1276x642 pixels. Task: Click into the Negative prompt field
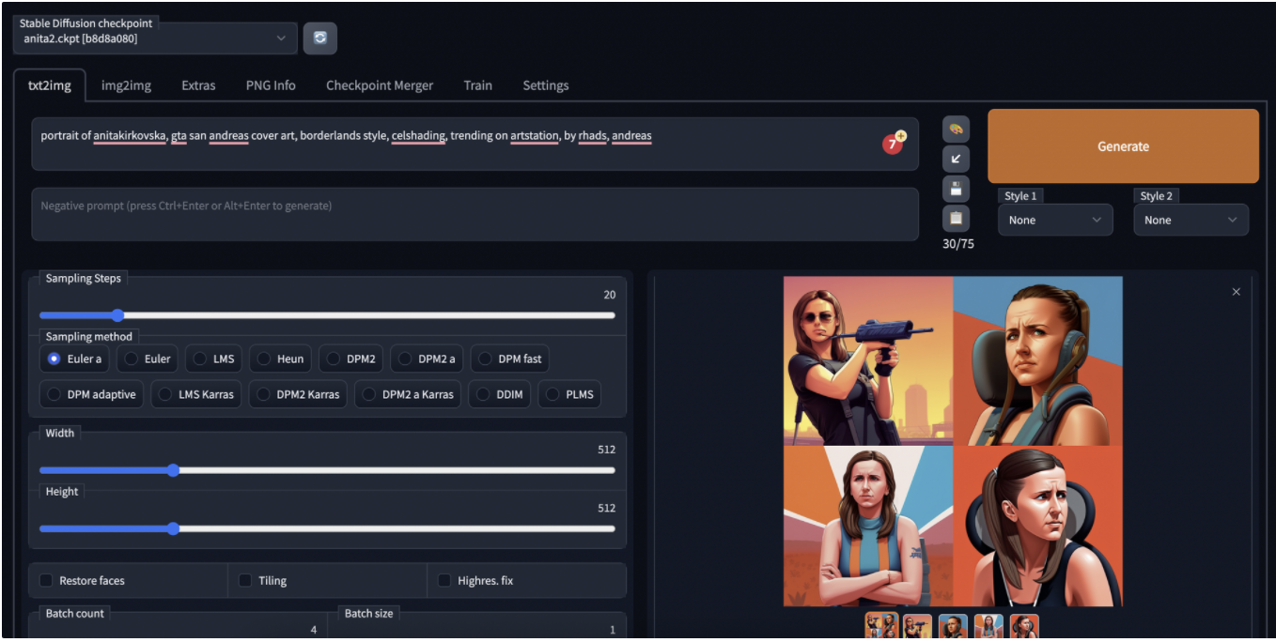tap(475, 214)
